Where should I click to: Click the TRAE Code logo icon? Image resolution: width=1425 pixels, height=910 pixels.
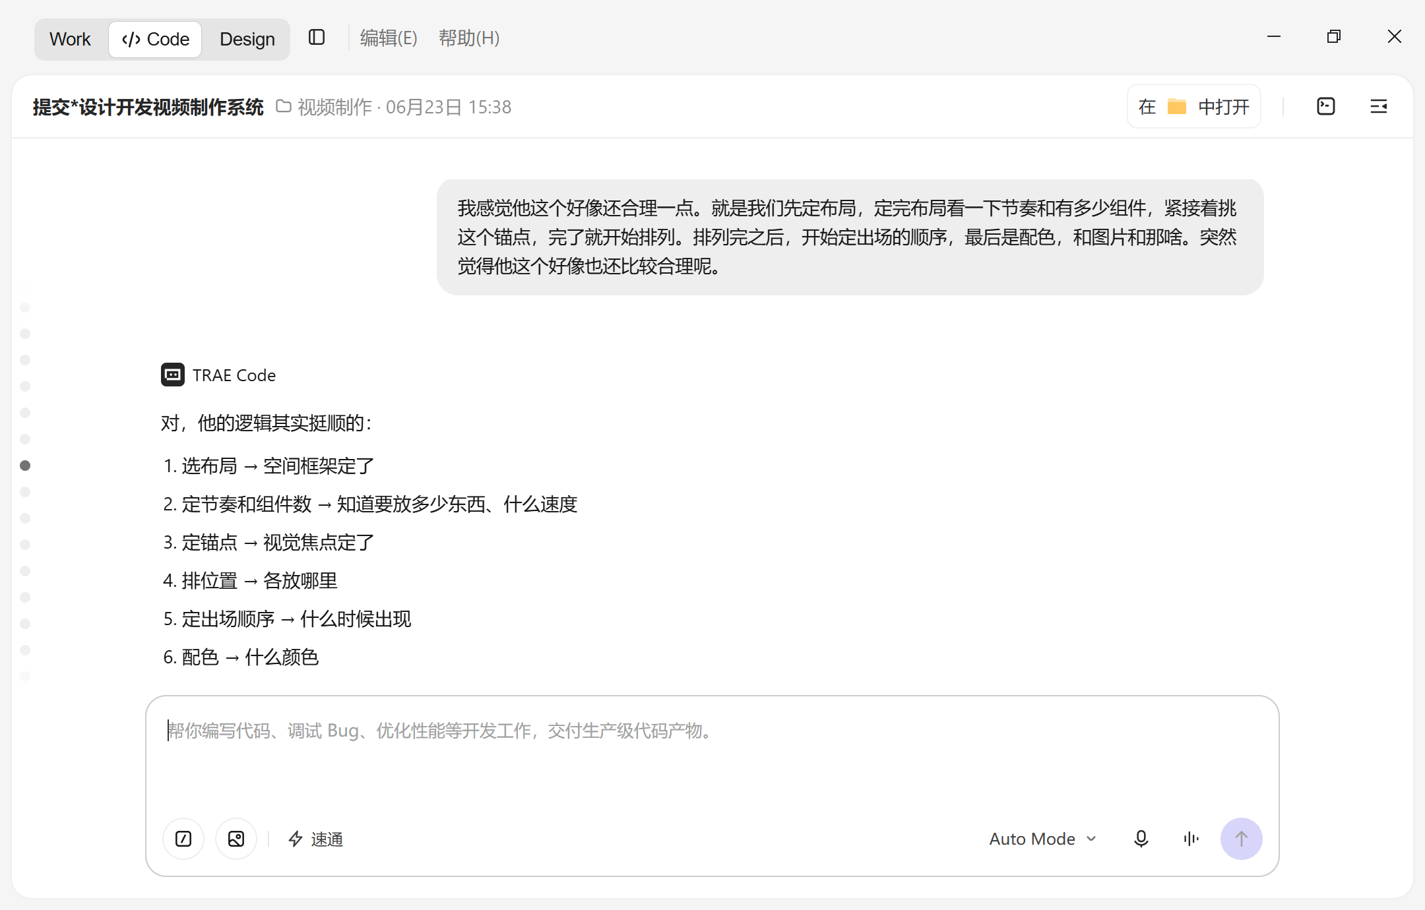[173, 375]
